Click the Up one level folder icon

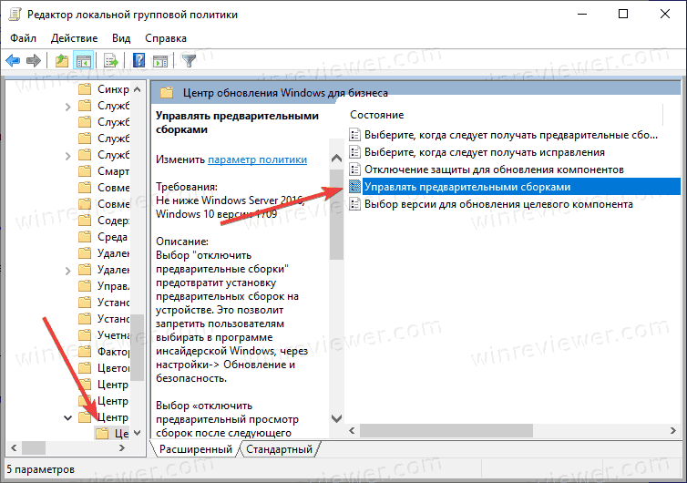click(62, 60)
